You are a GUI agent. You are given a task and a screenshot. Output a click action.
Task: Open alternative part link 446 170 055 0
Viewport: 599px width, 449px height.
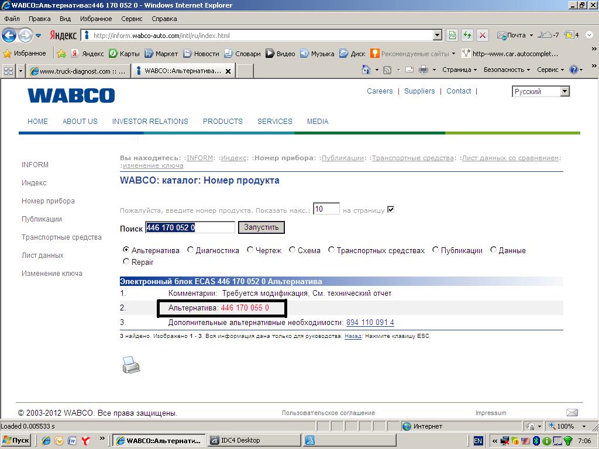245,308
